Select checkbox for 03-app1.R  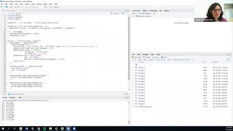pos(133,87)
